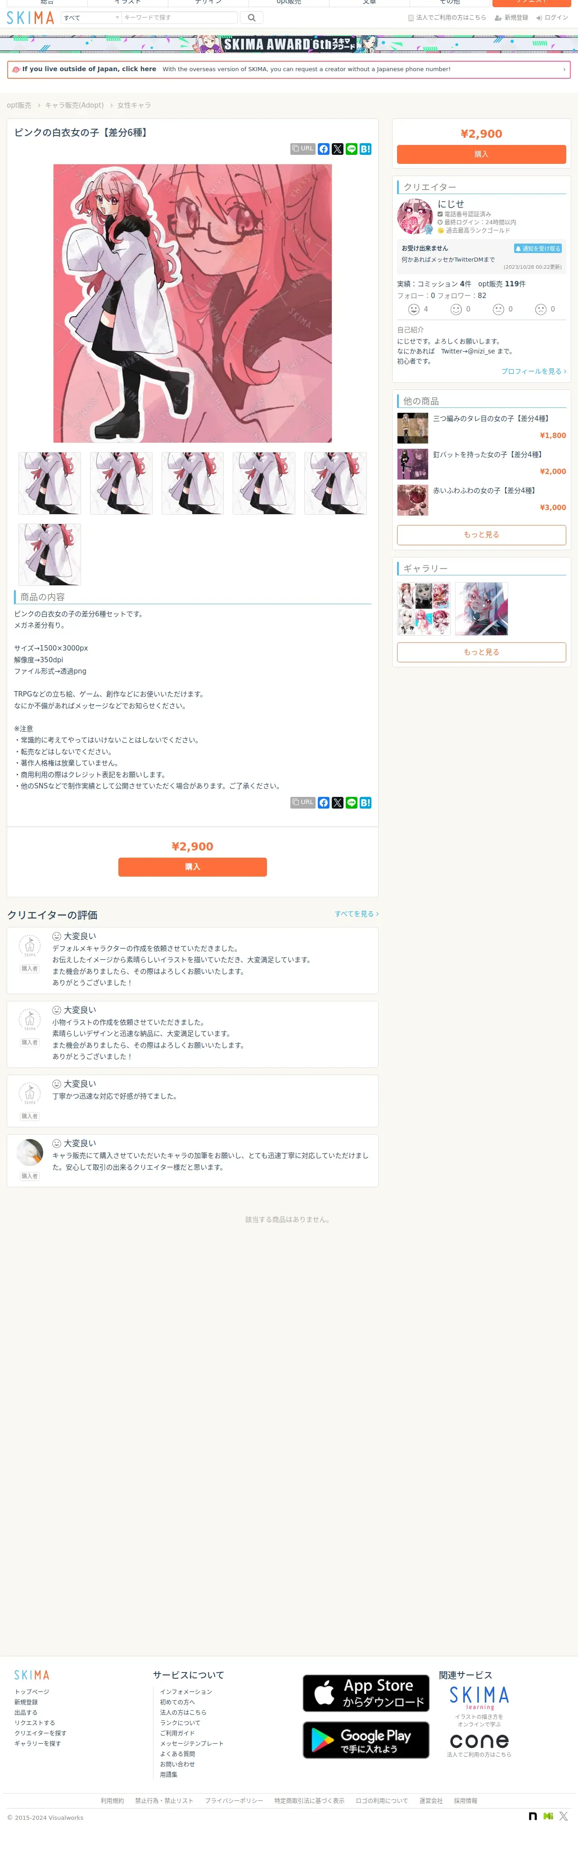The width and height of the screenshot is (578, 1854).
Task: Click もっと見る under ギャラリー
Action: [482, 652]
